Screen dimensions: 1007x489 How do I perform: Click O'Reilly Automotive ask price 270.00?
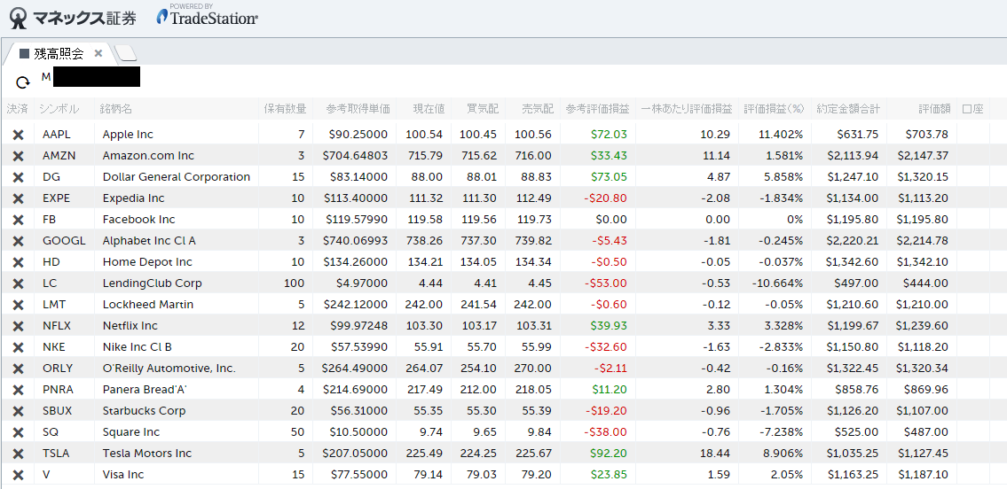[x=532, y=368]
